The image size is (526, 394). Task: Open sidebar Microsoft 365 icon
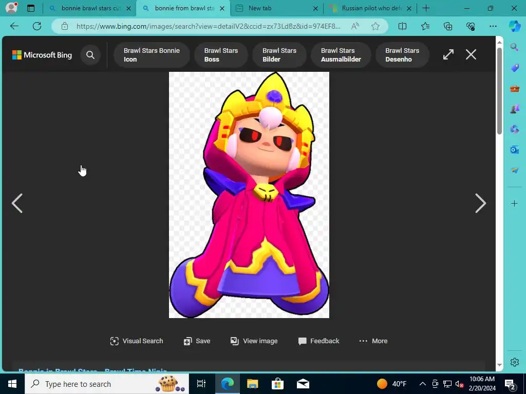514,129
